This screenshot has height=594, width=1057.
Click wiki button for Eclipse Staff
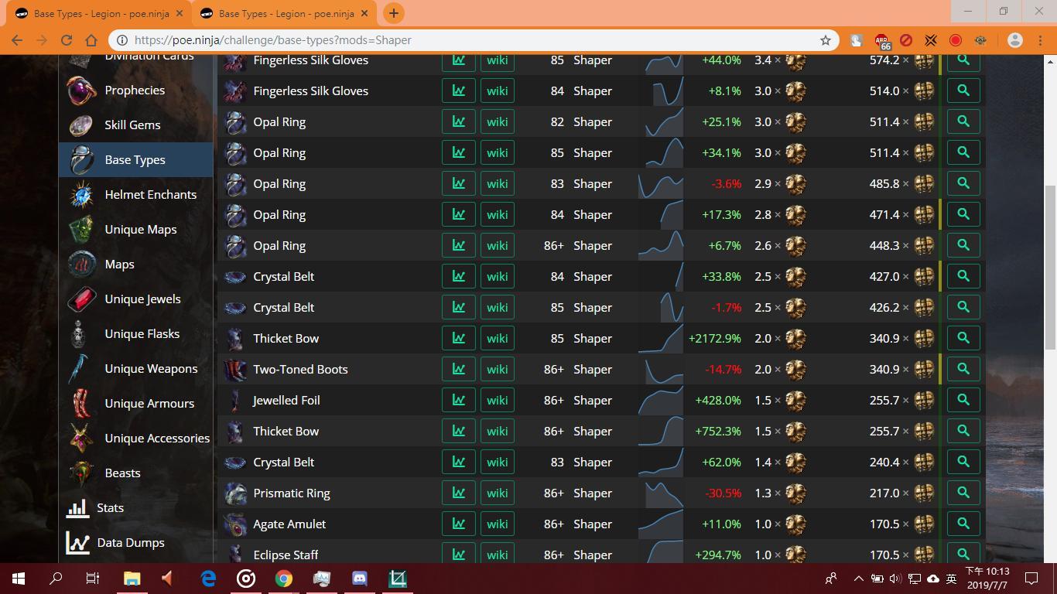click(x=497, y=553)
